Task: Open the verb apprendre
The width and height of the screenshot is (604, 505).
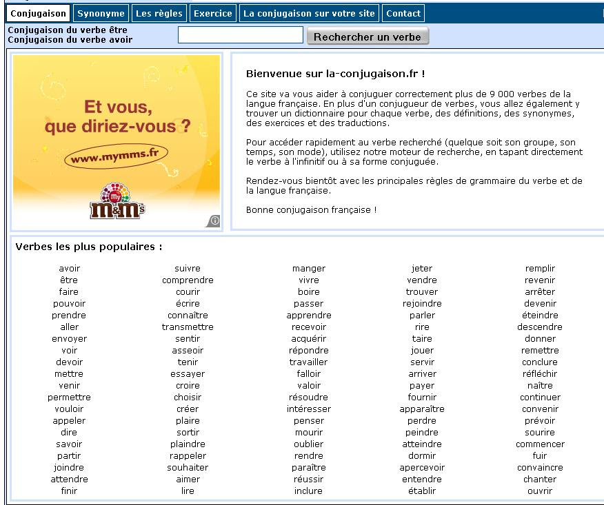Action: pyautogui.click(x=309, y=316)
